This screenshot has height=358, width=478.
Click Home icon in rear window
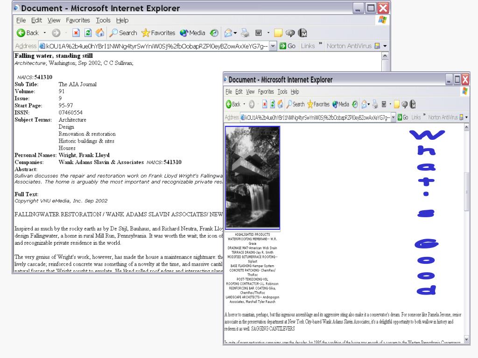click(x=100, y=33)
